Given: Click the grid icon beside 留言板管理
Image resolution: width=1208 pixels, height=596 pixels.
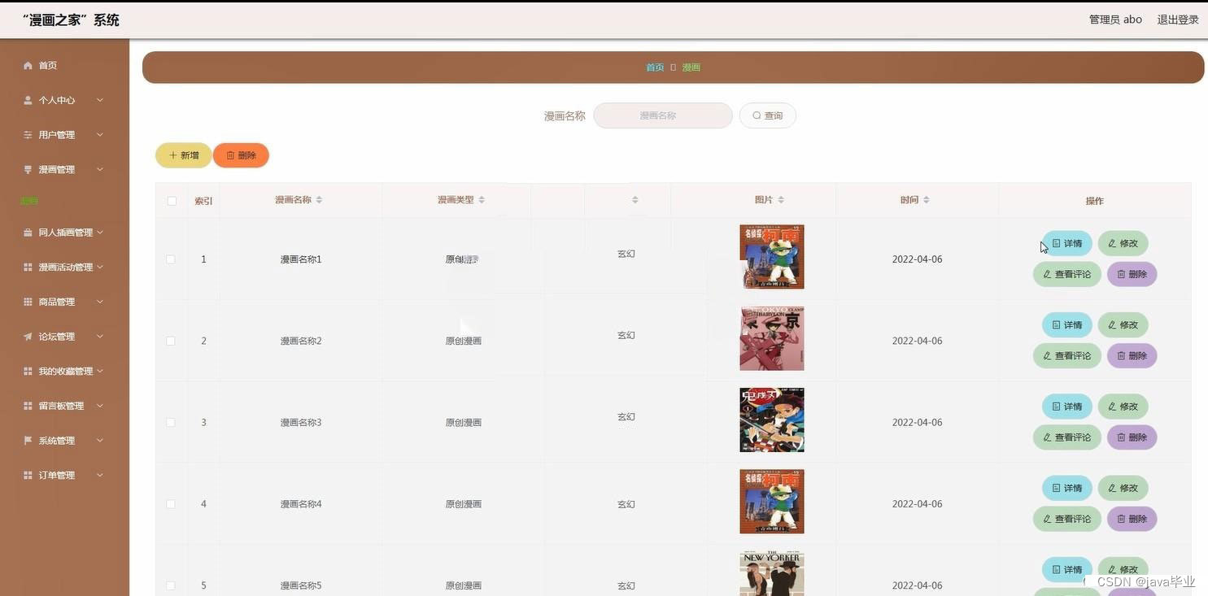Looking at the screenshot, I should coord(28,406).
